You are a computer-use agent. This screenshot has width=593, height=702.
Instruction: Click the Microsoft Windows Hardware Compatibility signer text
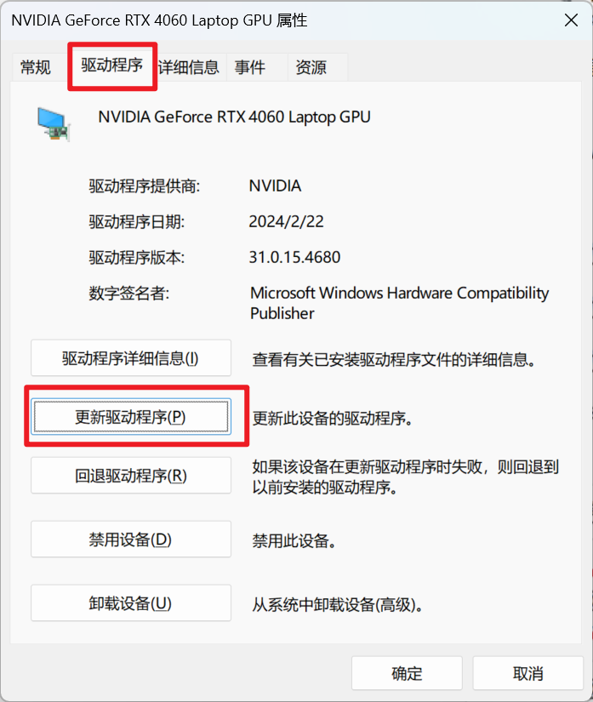coord(399,303)
